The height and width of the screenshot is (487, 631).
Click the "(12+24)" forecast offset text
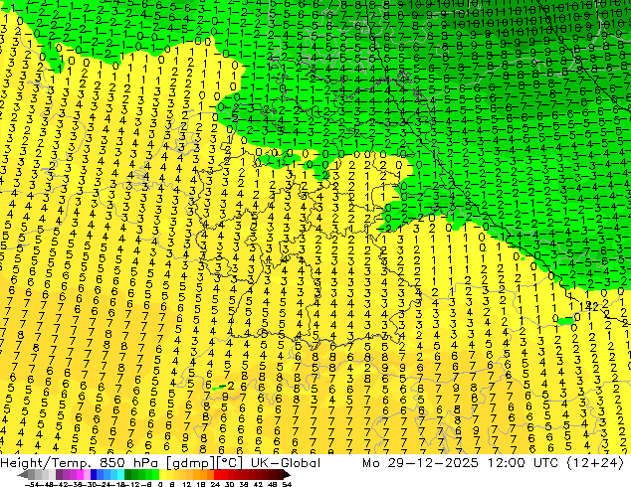coord(595,463)
